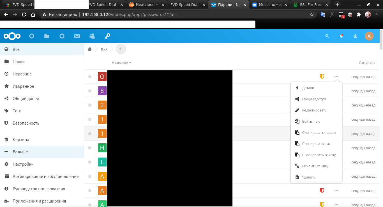Open the Contacts app in header

click(92, 36)
